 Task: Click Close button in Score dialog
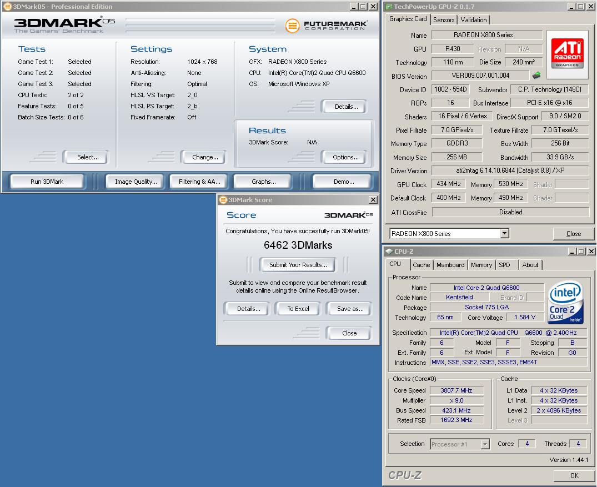pos(349,333)
